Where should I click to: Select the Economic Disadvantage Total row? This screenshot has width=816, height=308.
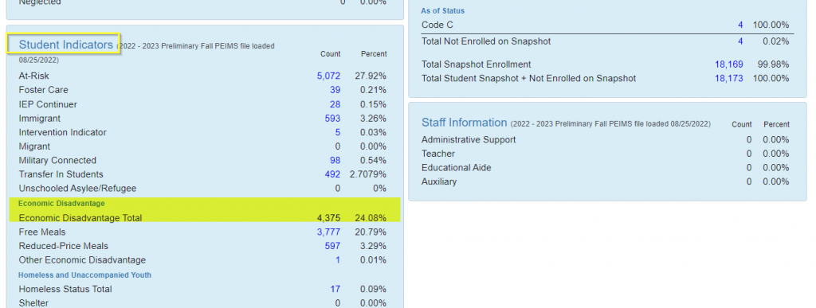point(205,218)
